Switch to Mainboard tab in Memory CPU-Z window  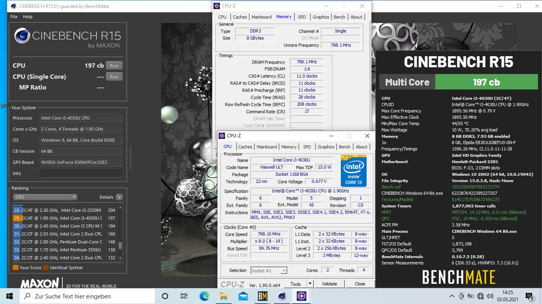pos(262,17)
